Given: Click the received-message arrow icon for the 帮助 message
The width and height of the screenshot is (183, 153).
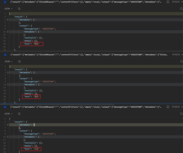Looking at the screenshot, I should (x=5, y=2).
